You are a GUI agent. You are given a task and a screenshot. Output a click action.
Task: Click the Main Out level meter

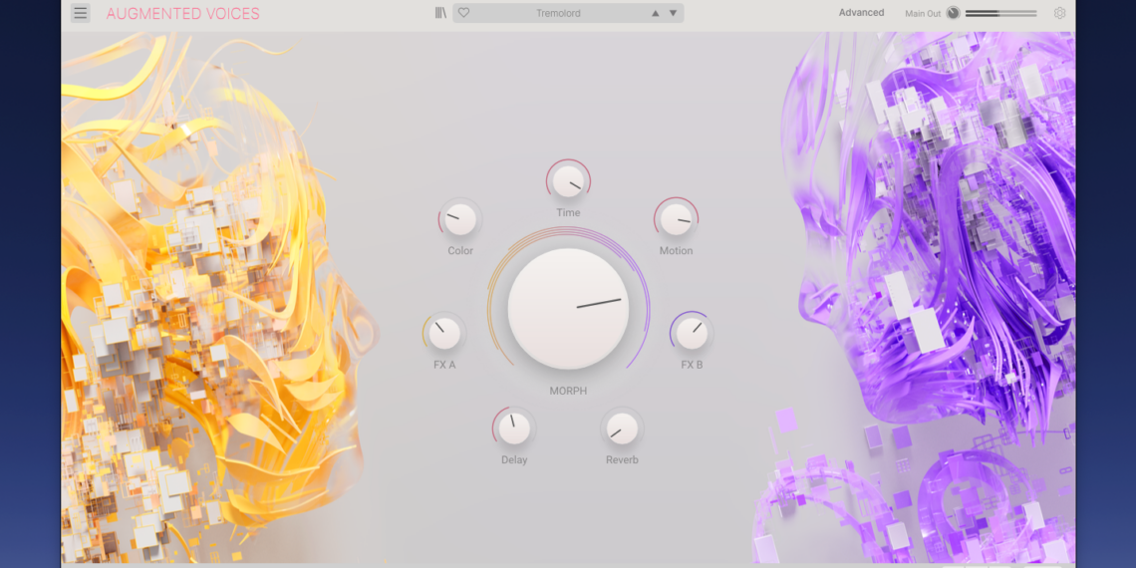click(1000, 13)
